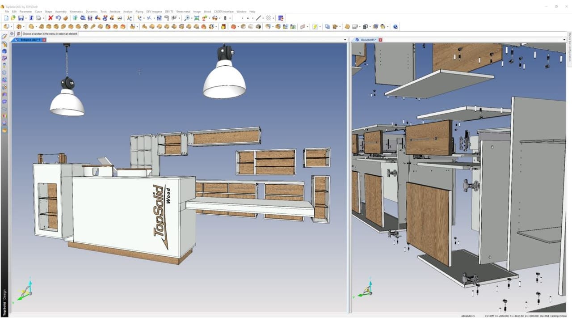Click the Absolute cs status bar entry

pos(468,316)
